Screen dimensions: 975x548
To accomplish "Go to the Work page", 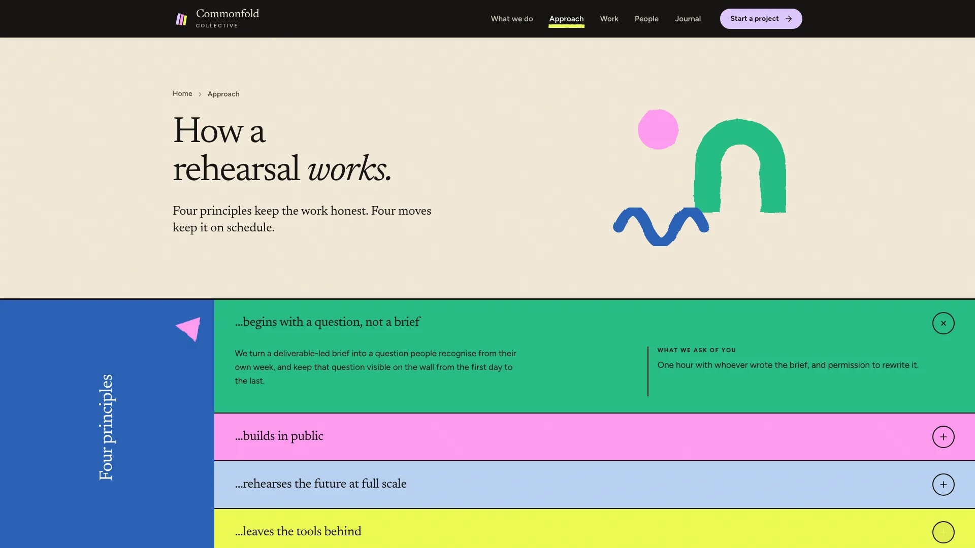I will coord(609,19).
